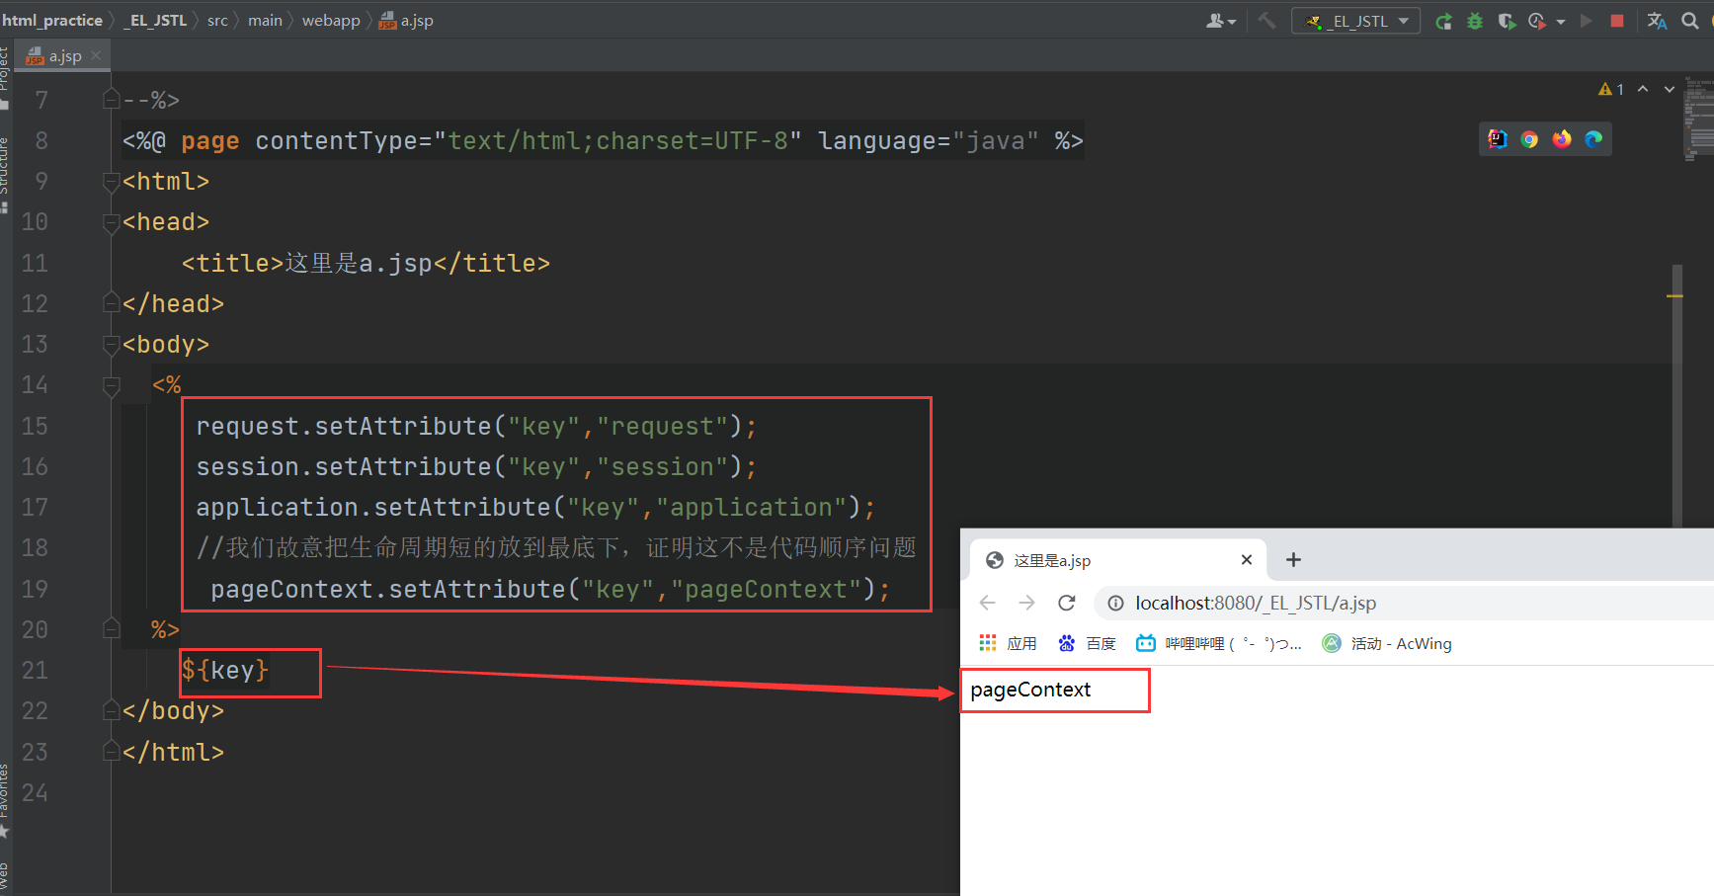Click the green Rerun server icon
The image size is (1714, 896).
coord(1443,21)
